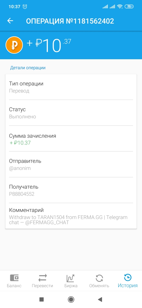This screenshot has width=142, height=308.
Task: Tap the green +₽10.37 credited amount
Action: click(20, 143)
